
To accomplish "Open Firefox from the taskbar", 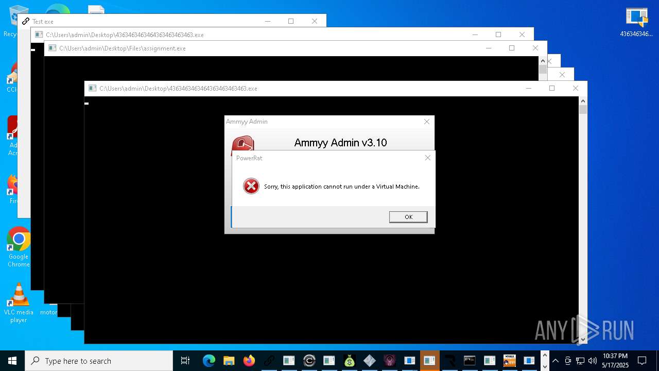I will 249,361.
